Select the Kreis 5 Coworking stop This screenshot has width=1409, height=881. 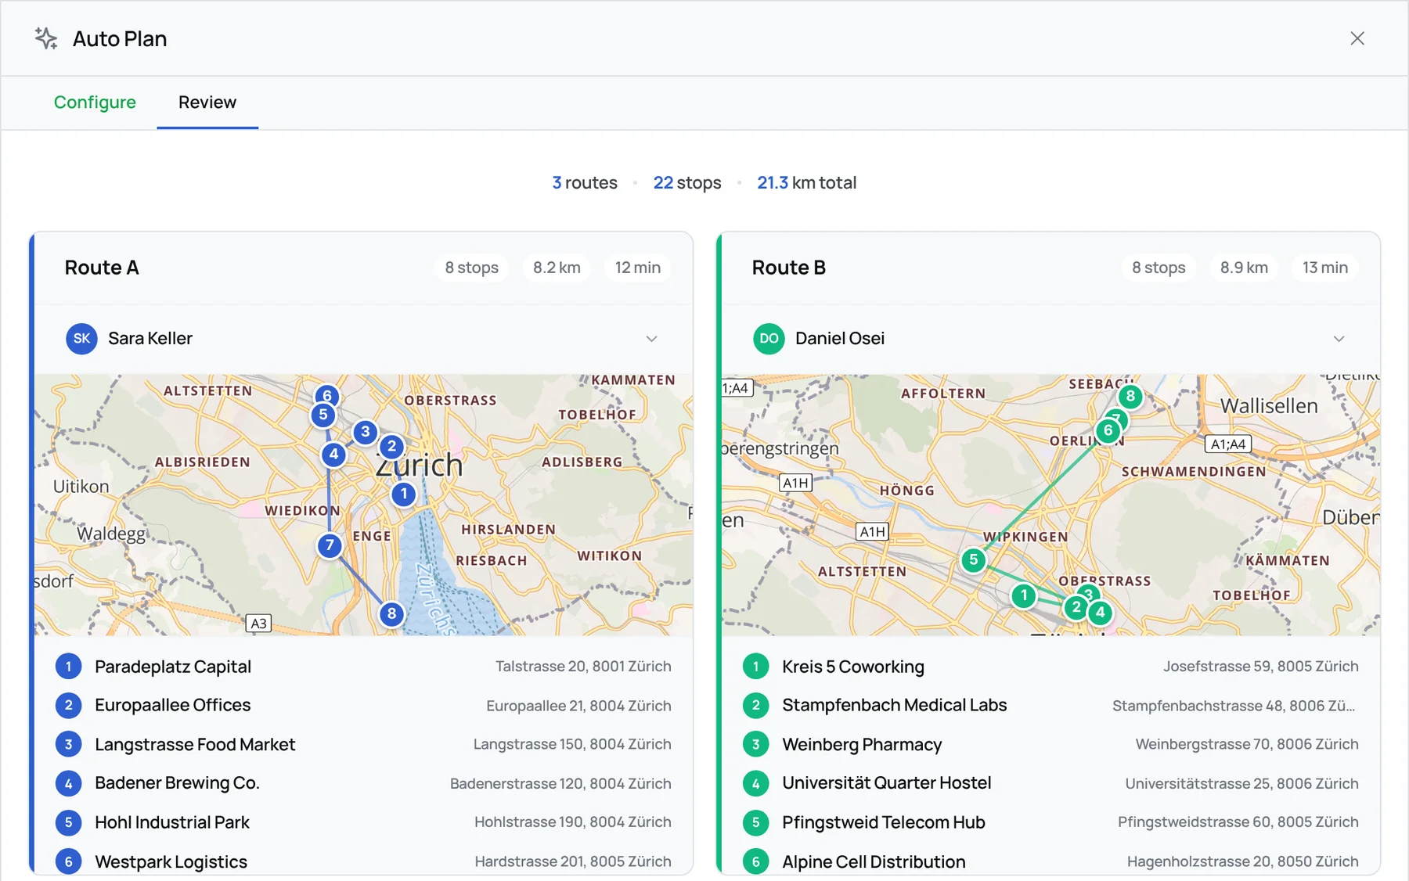click(1050, 667)
